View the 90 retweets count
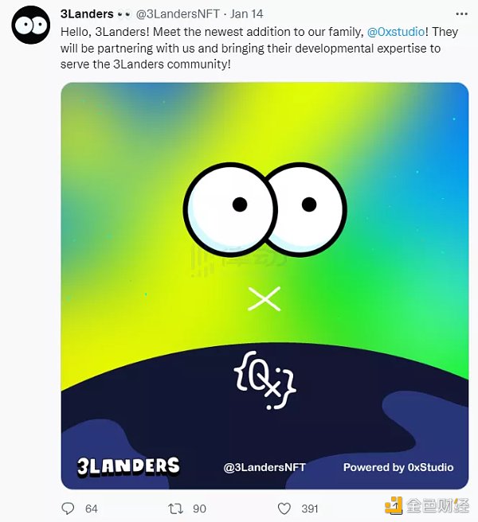 (199, 508)
